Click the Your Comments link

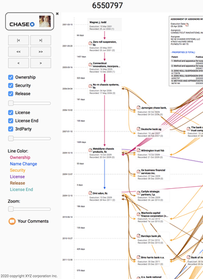33,221
